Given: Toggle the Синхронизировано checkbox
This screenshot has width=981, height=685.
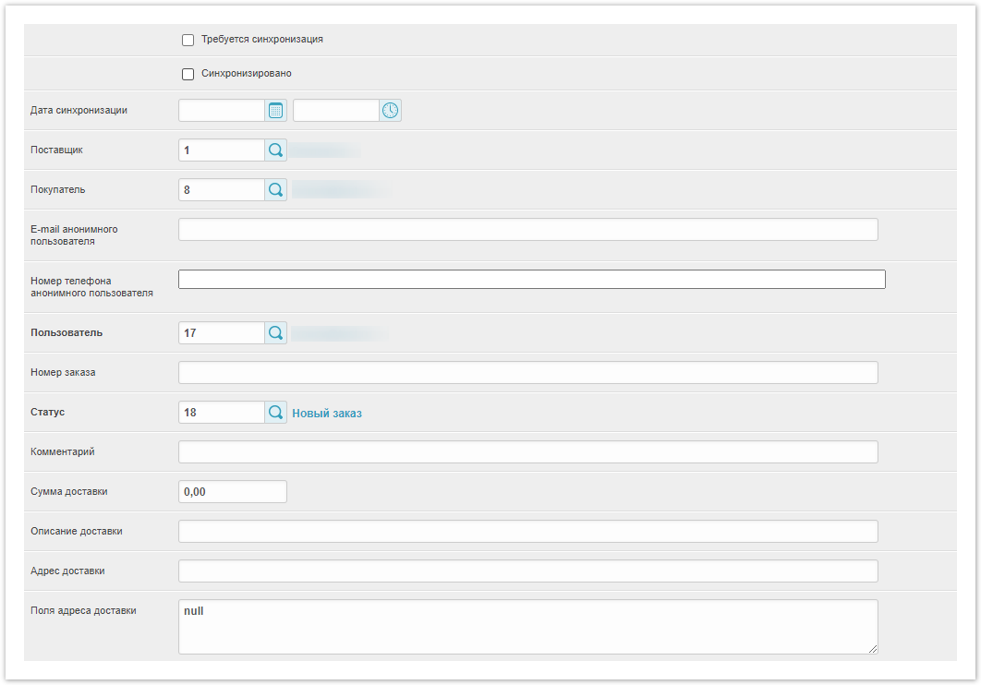Looking at the screenshot, I should (x=188, y=74).
